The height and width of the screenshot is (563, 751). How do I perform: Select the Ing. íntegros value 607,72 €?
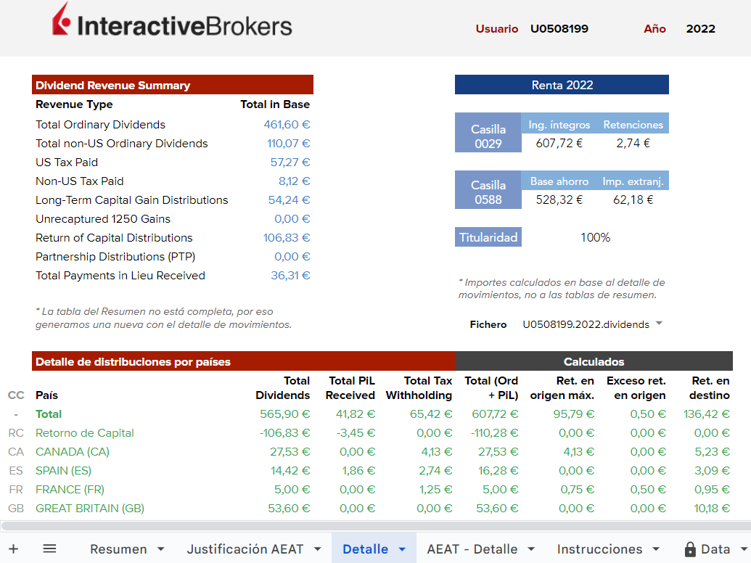[559, 143]
